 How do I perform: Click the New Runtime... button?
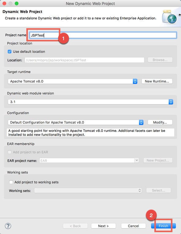[157, 81]
